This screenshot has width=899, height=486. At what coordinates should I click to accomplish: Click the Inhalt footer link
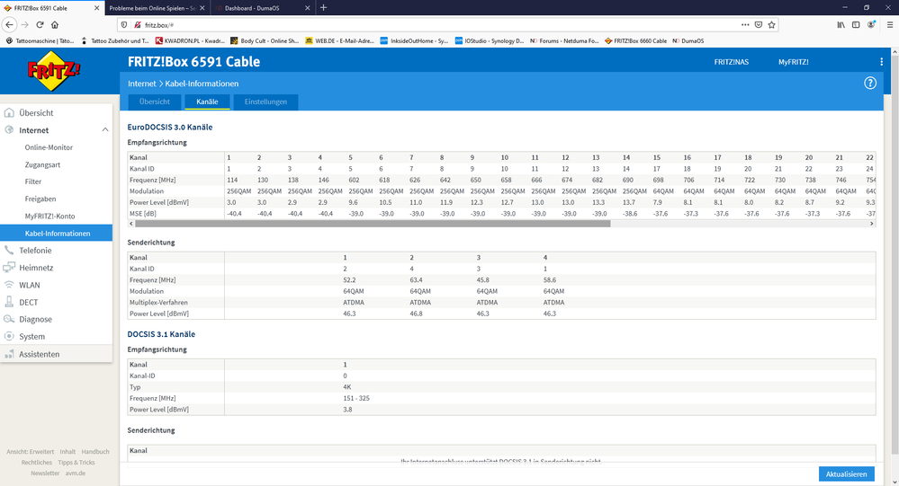[67, 452]
